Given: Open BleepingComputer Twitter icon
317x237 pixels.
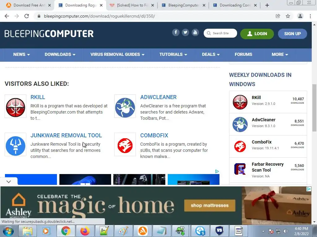Looking at the screenshot, I should click(185, 32).
